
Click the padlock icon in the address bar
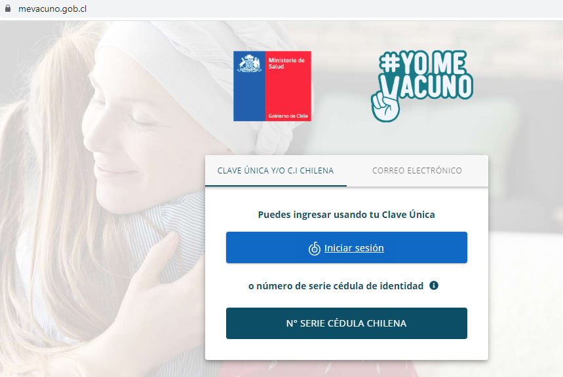(8, 9)
